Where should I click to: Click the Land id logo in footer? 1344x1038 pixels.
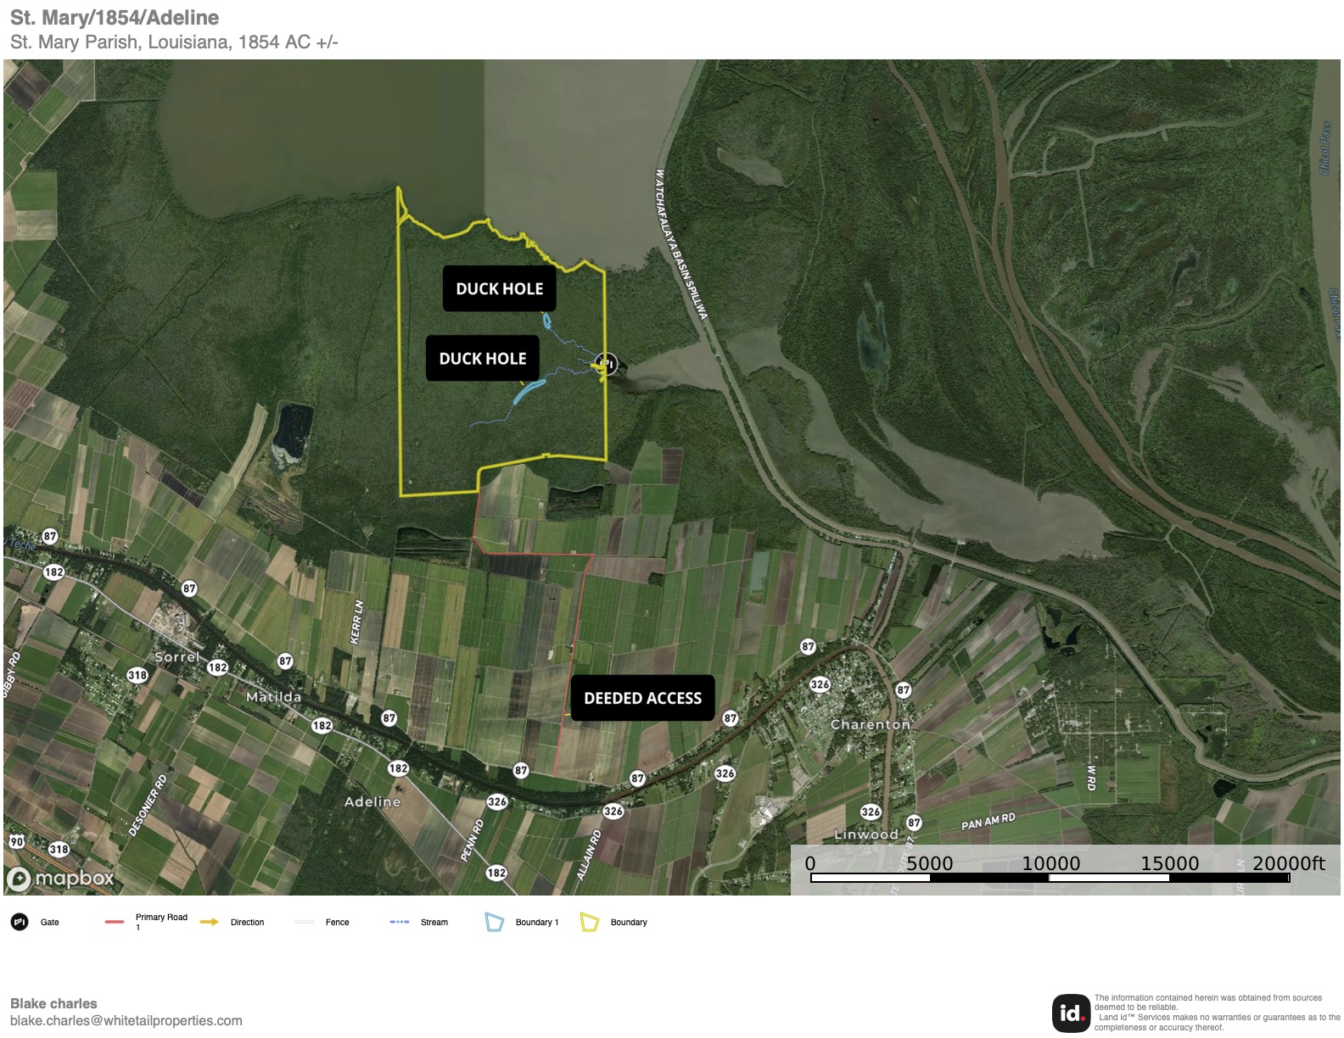point(1071,1013)
